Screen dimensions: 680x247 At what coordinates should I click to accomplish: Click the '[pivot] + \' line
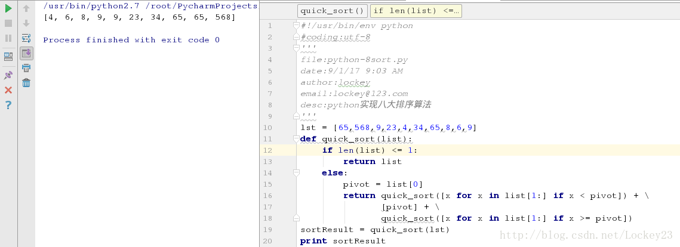(x=410, y=206)
